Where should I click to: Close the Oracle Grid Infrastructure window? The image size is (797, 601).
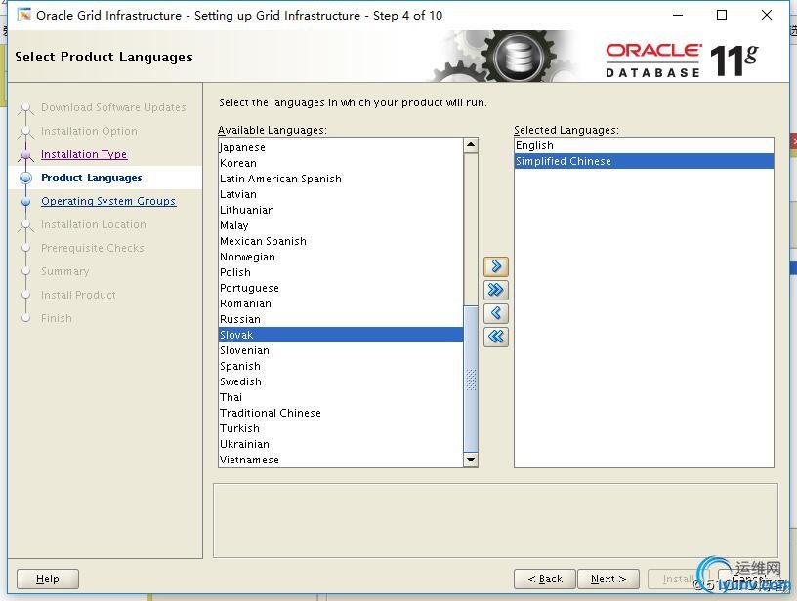click(x=767, y=15)
